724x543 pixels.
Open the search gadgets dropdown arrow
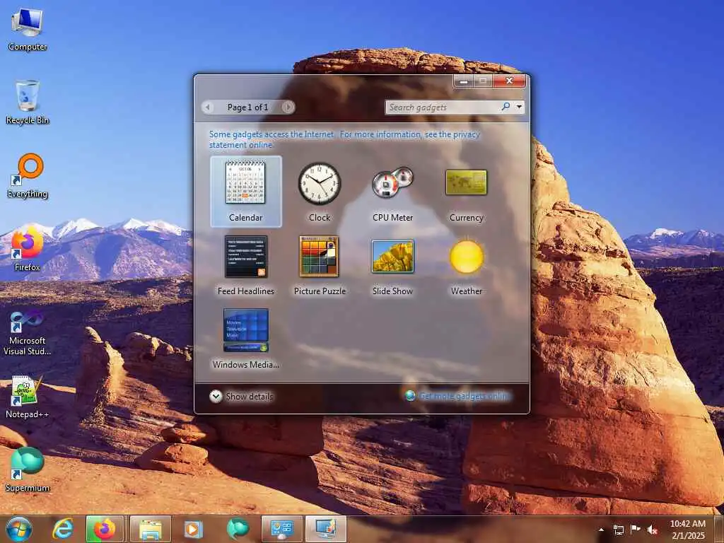click(519, 107)
